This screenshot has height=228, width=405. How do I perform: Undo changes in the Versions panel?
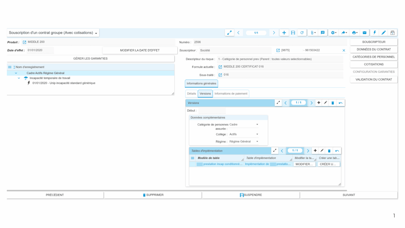[340, 103]
